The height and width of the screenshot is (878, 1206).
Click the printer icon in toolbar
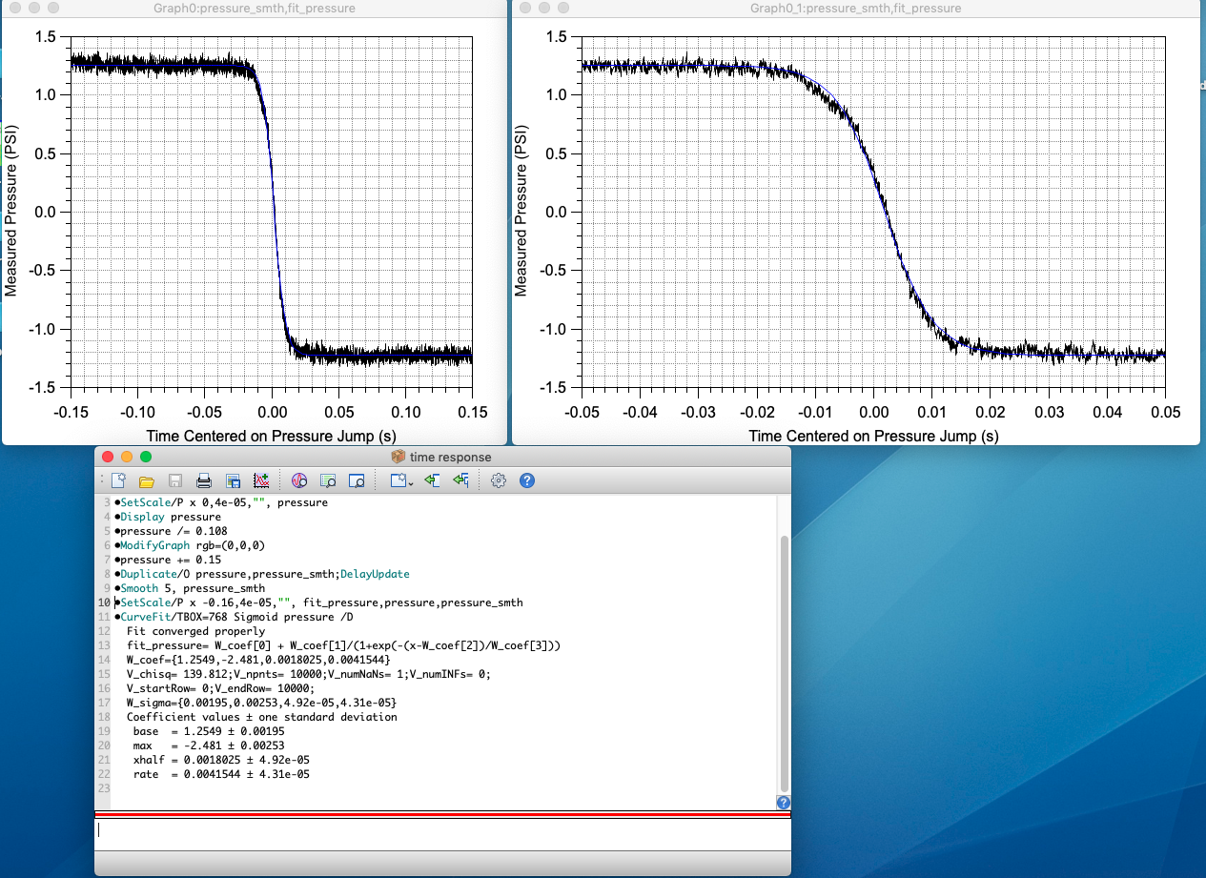coord(204,480)
